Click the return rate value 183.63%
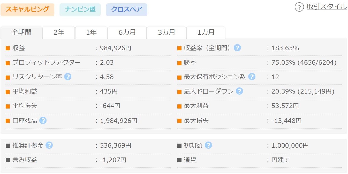348x174 pixels. pos(285,48)
